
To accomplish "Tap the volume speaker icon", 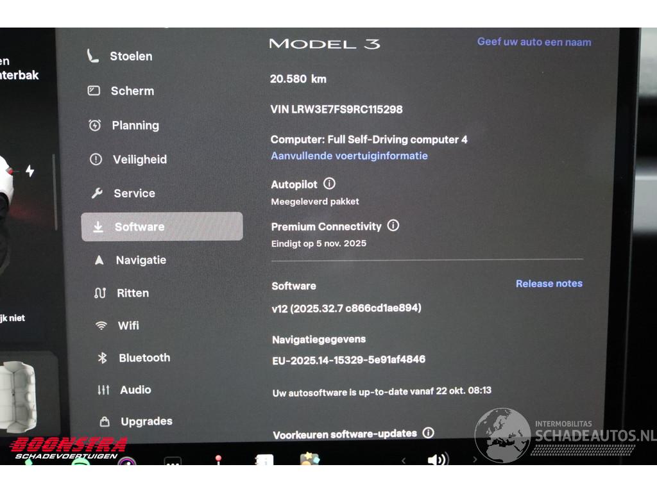I will (438, 459).
